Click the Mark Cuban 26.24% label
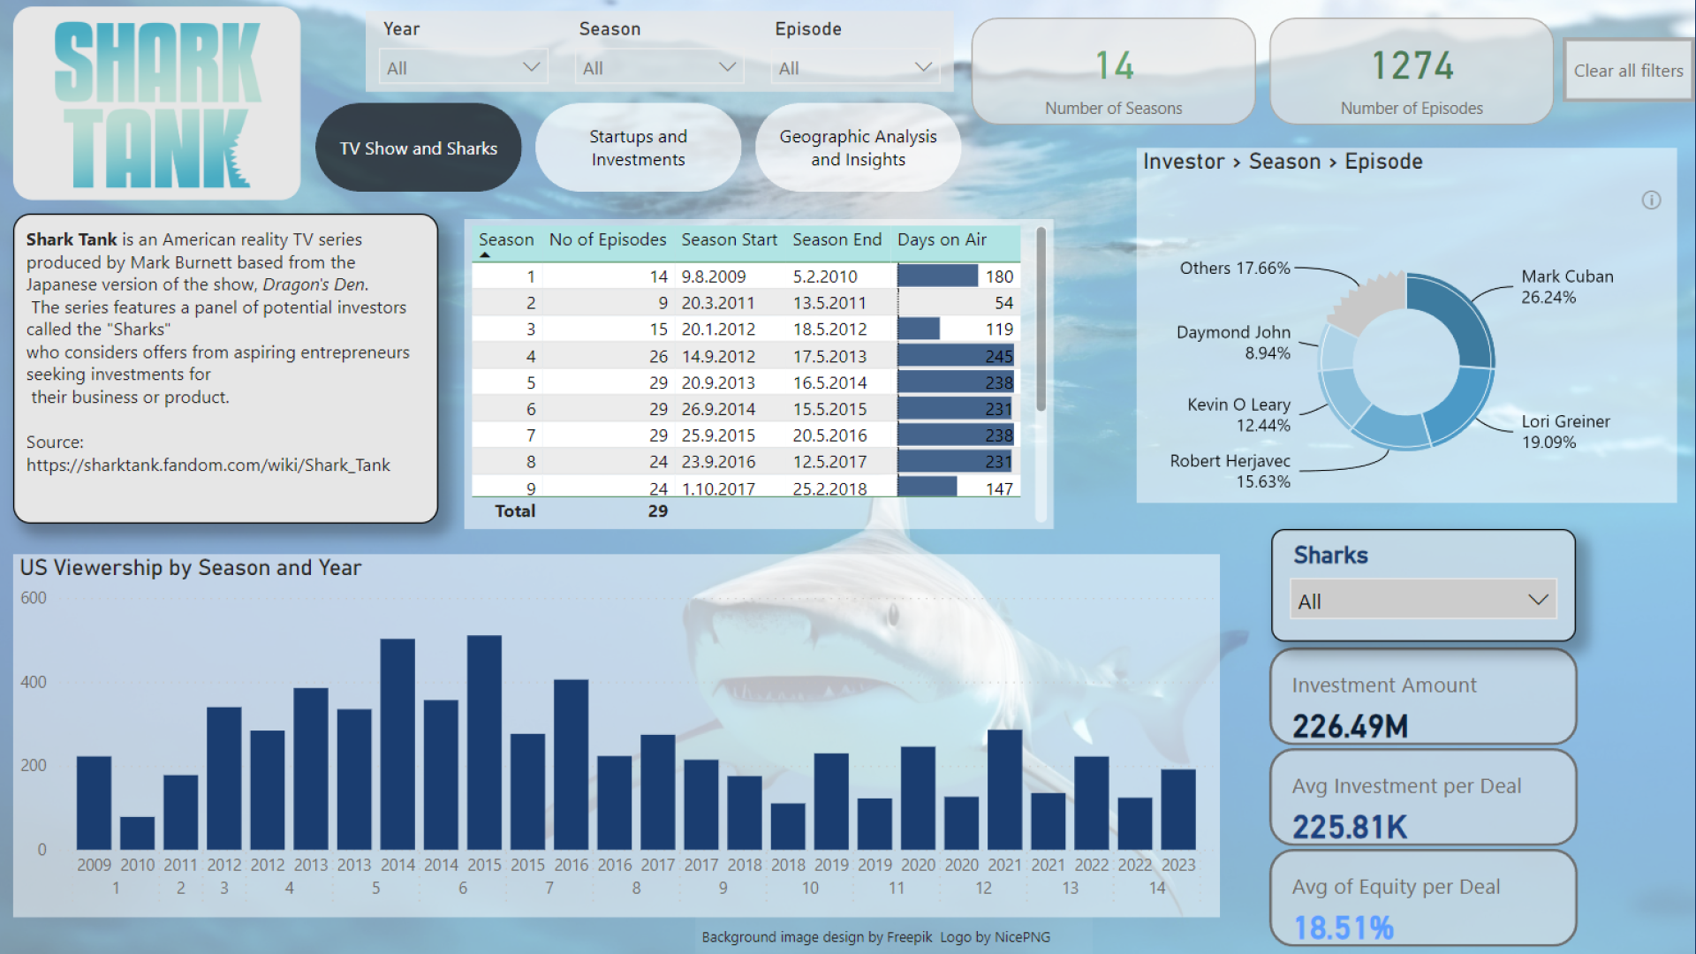This screenshot has width=1696, height=954. (1567, 286)
